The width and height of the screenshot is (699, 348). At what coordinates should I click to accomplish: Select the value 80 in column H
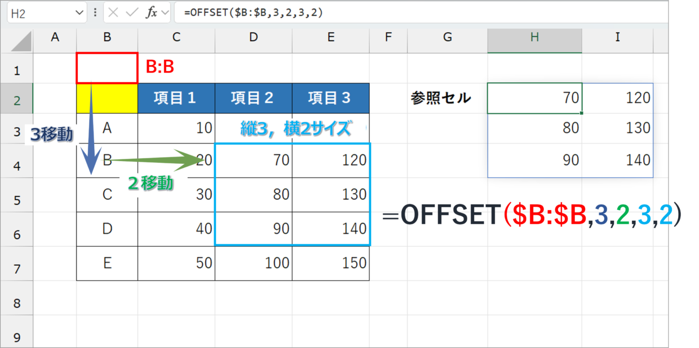[x=535, y=128]
